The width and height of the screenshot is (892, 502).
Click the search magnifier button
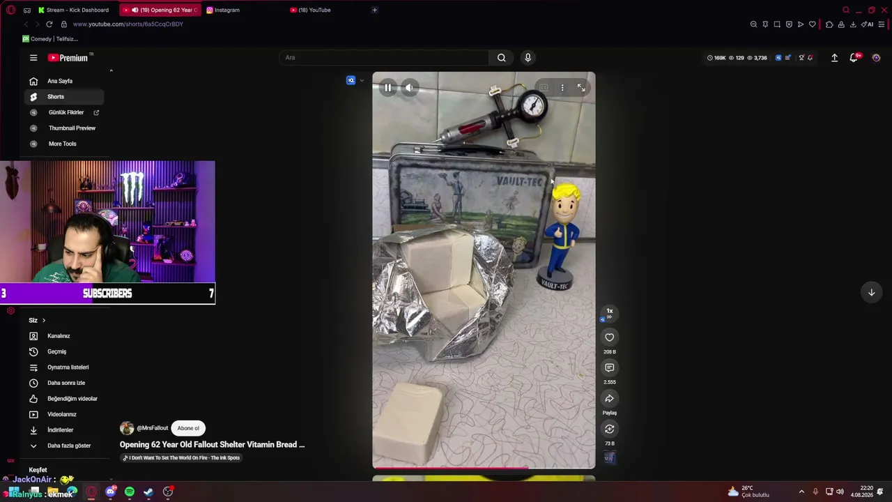click(x=502, y=58)
